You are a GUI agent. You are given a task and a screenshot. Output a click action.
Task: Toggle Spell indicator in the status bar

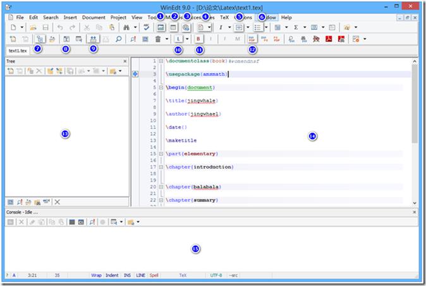[154, 275]
